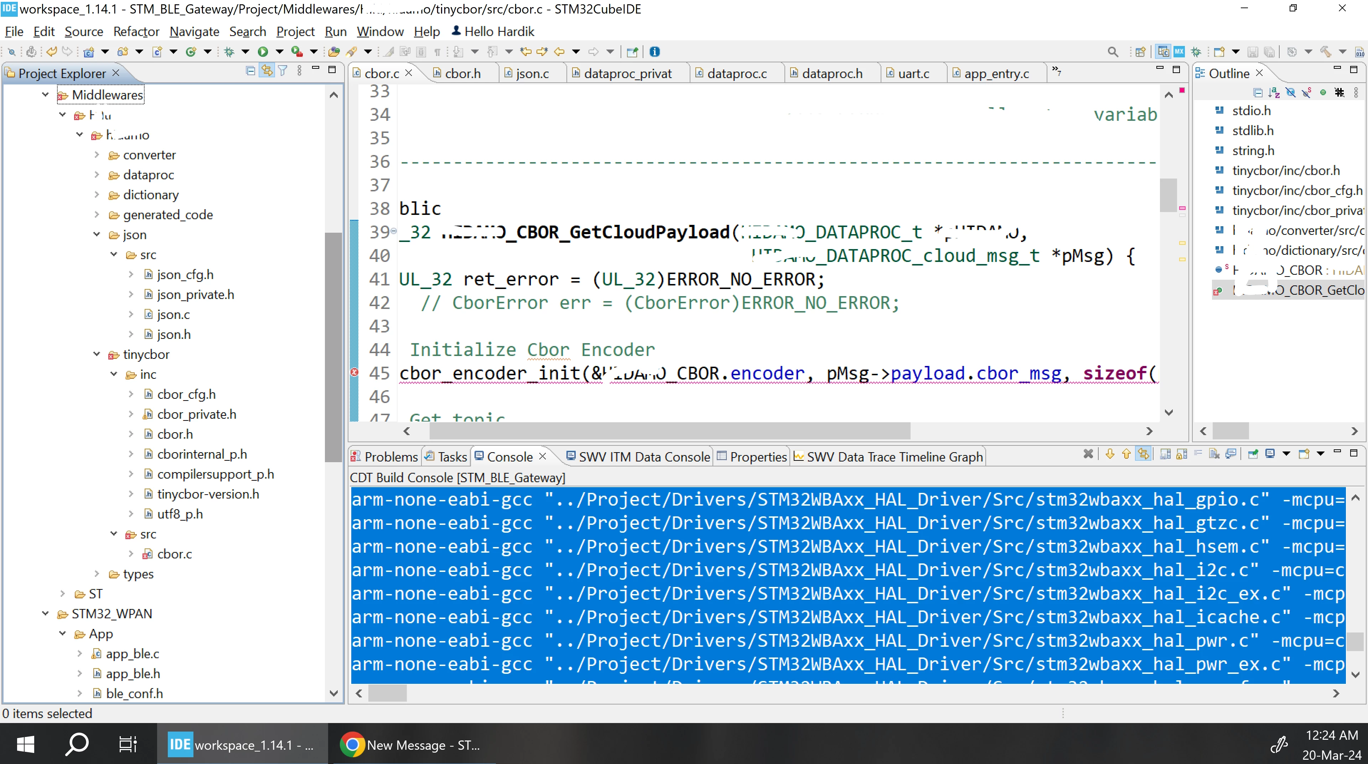1368x764 pixels.
Task: Close the cbor.c editor tab
Action: pyautogui.click(x=408, y=73)
